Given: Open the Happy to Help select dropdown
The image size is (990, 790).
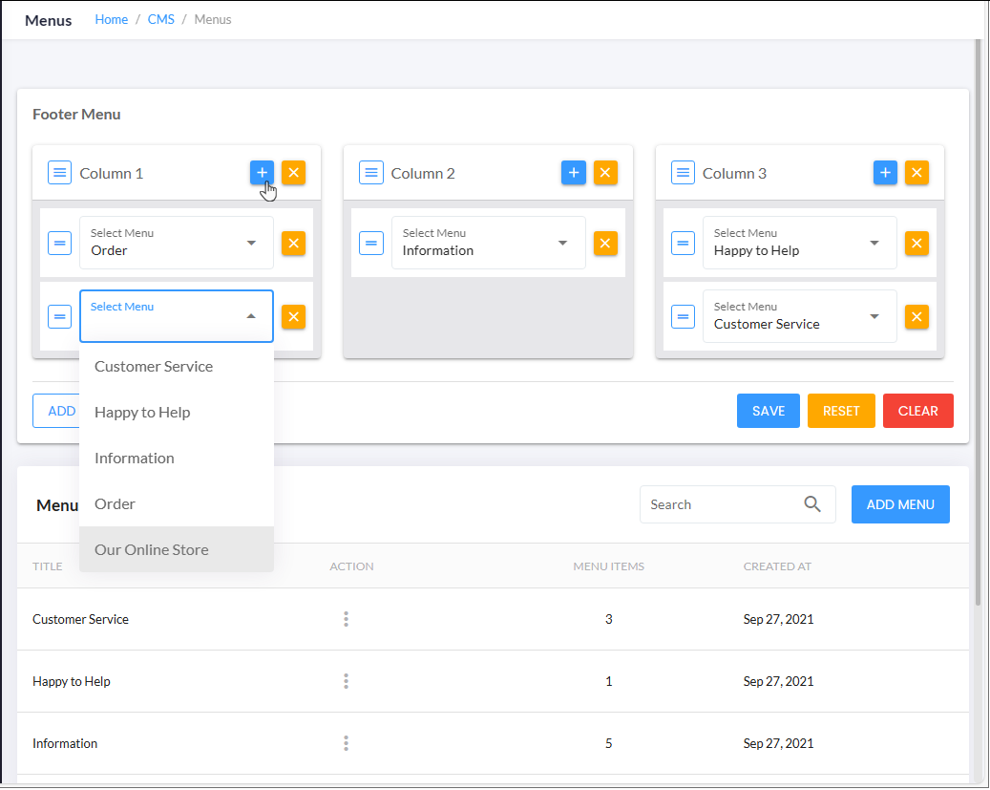Looking at the screenshot, I should click(799, 243).
